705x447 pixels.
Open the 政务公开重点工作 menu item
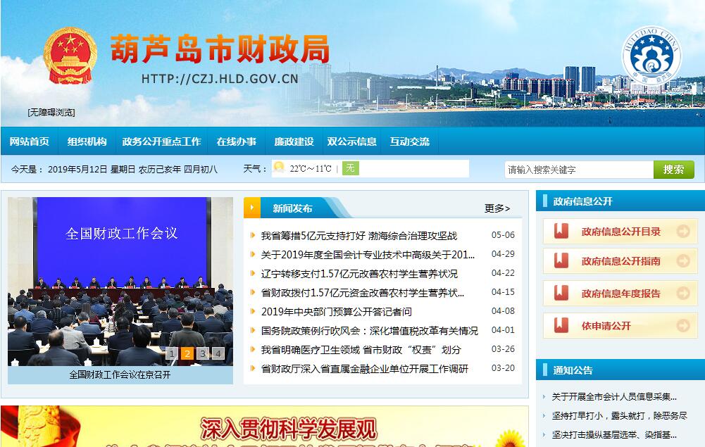pyautogui.click(x=161, y=141)
